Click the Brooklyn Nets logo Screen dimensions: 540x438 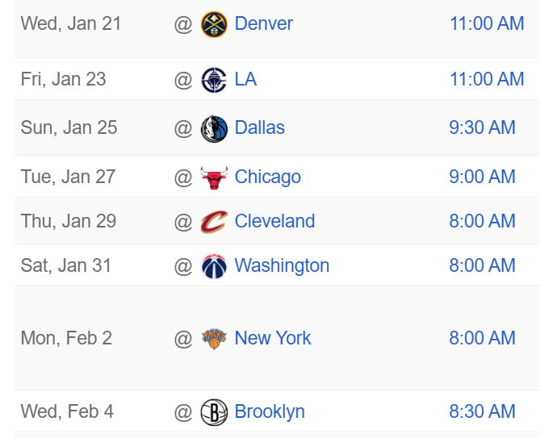point(214,412)
